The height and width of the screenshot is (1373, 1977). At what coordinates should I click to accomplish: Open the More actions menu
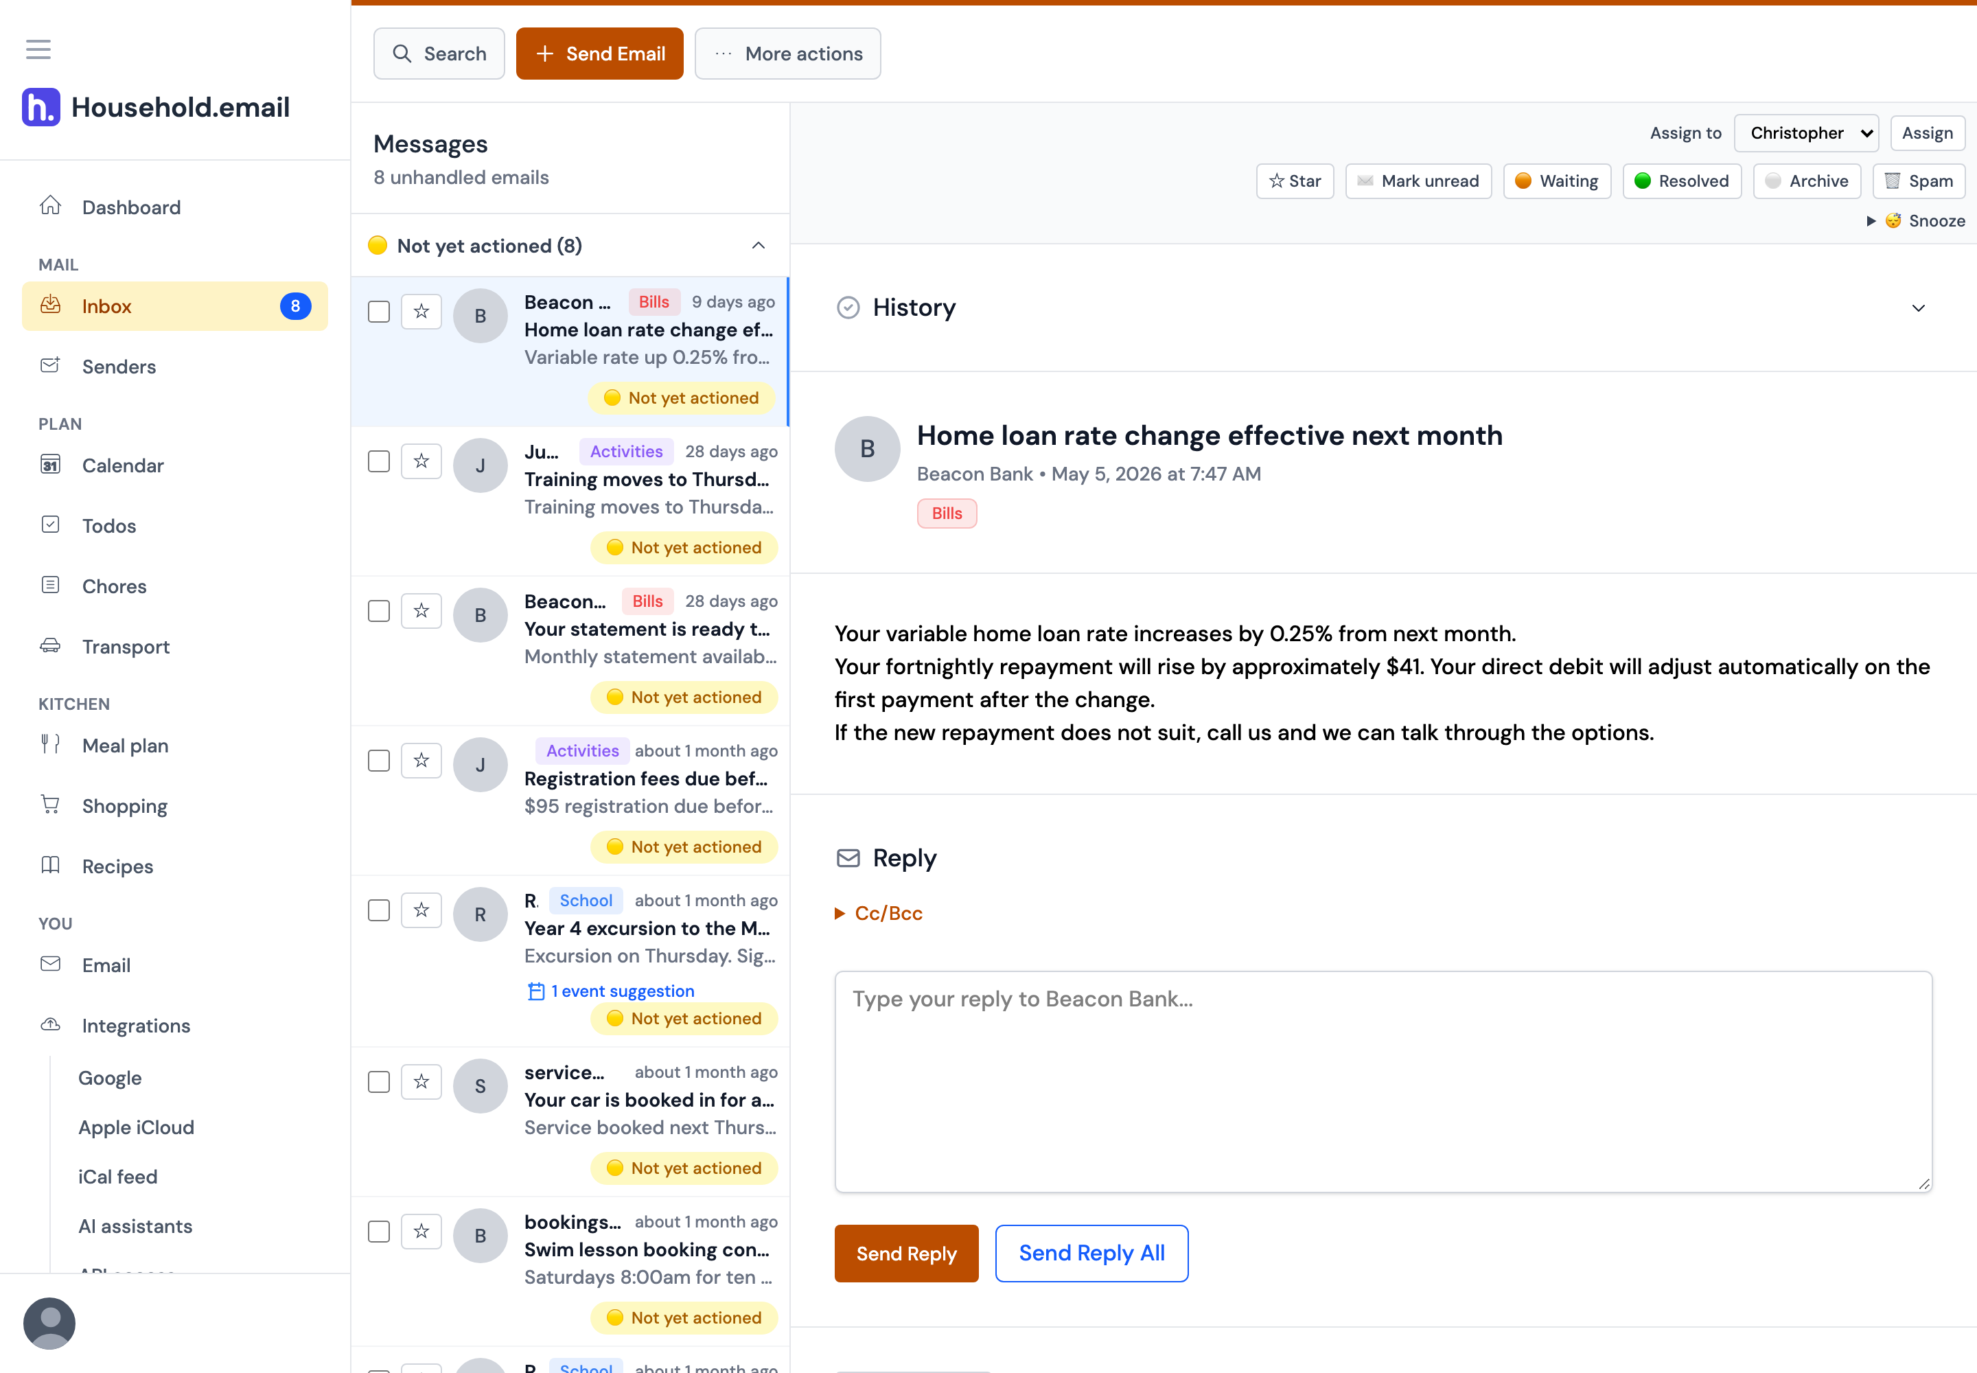pos(787,54)
